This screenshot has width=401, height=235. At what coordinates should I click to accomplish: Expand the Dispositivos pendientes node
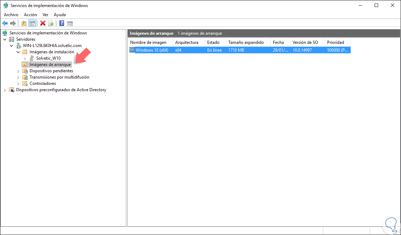pyautogui.click(x=18, y=71)
